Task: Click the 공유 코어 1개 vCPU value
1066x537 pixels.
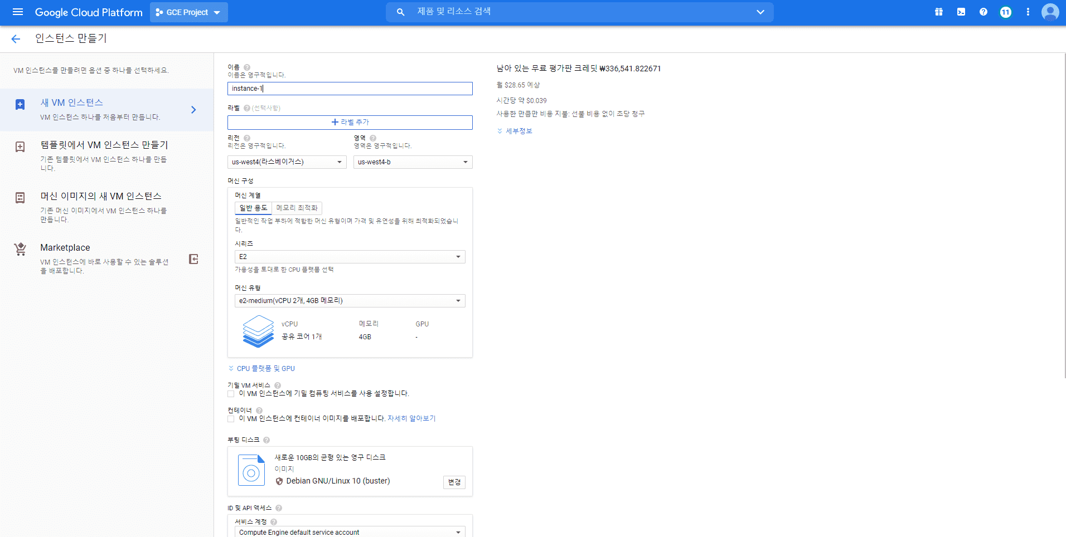Action: (302, 337)
